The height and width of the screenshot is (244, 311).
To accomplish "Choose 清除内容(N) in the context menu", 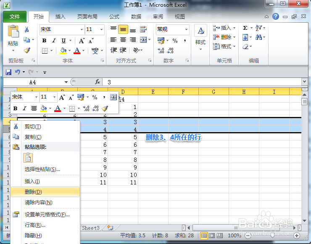I will 45,202.
